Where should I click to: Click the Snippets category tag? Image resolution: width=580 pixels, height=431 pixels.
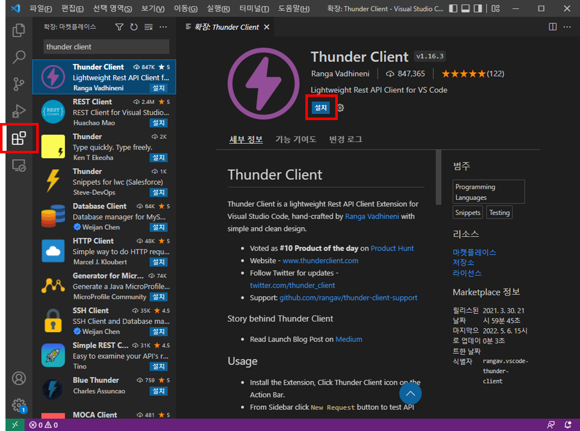coord(468,213)
